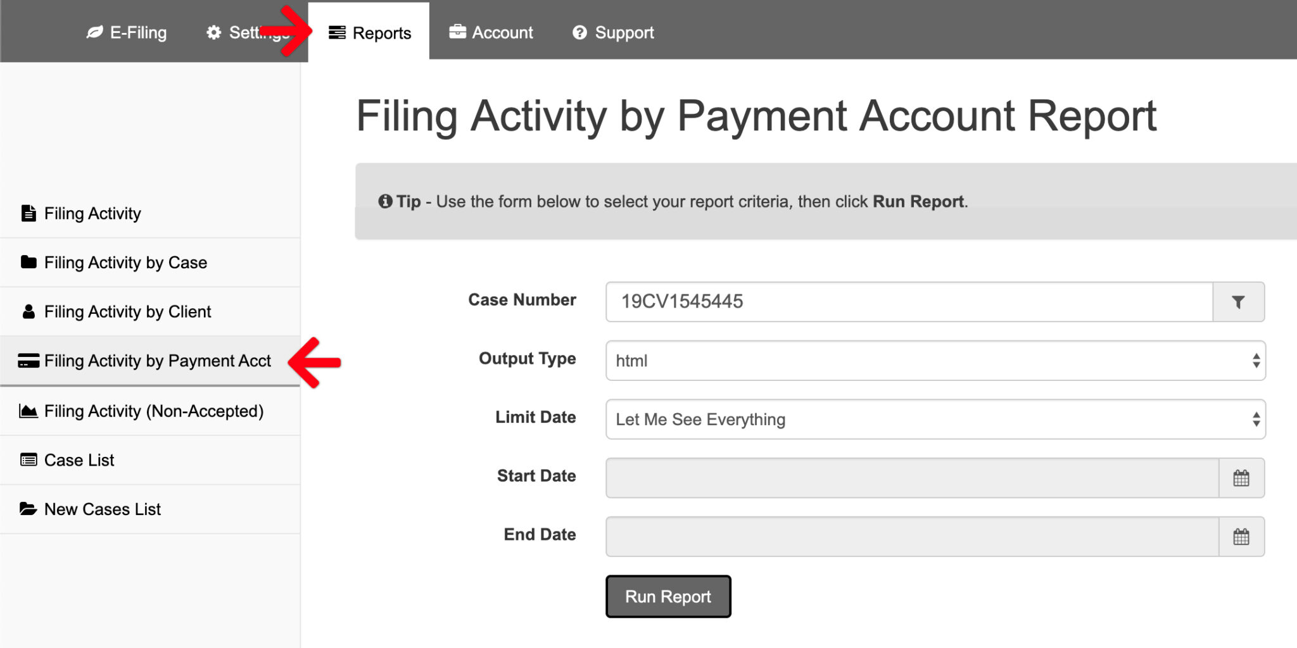
Task: Open the New Cases List report
Action: [x=102, y=509]
